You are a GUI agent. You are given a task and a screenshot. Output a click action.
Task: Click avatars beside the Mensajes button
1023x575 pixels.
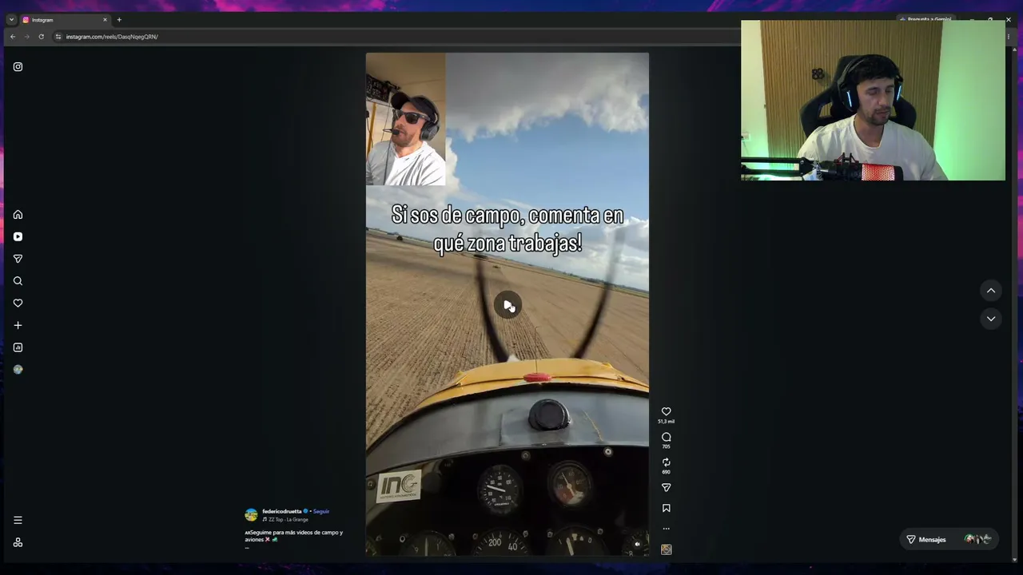click(x=977, y=540)
